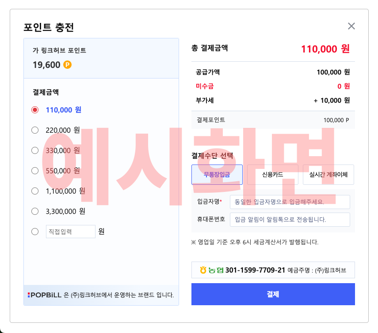Choose the 330,000 원 radio button
The image size is (378, 333).
[x=35, y=150]
